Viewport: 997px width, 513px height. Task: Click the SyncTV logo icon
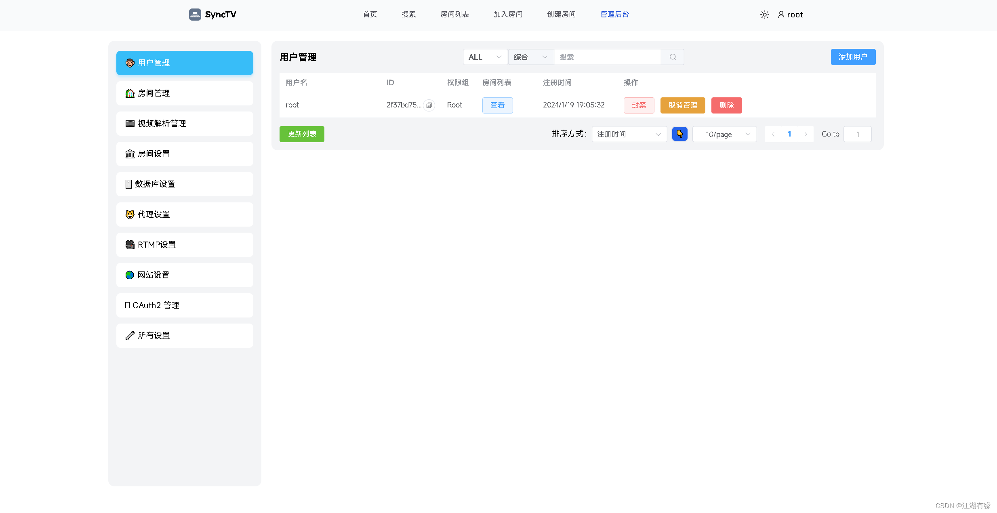point(195,14)
